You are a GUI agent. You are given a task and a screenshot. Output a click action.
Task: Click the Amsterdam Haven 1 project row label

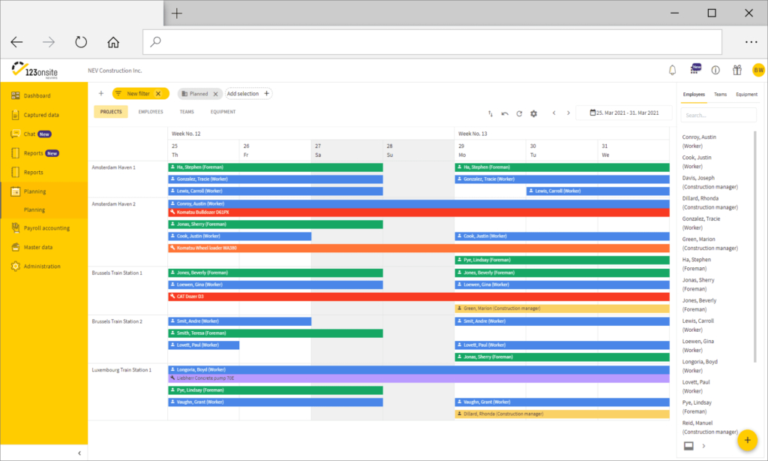click(x=114, y=167)
